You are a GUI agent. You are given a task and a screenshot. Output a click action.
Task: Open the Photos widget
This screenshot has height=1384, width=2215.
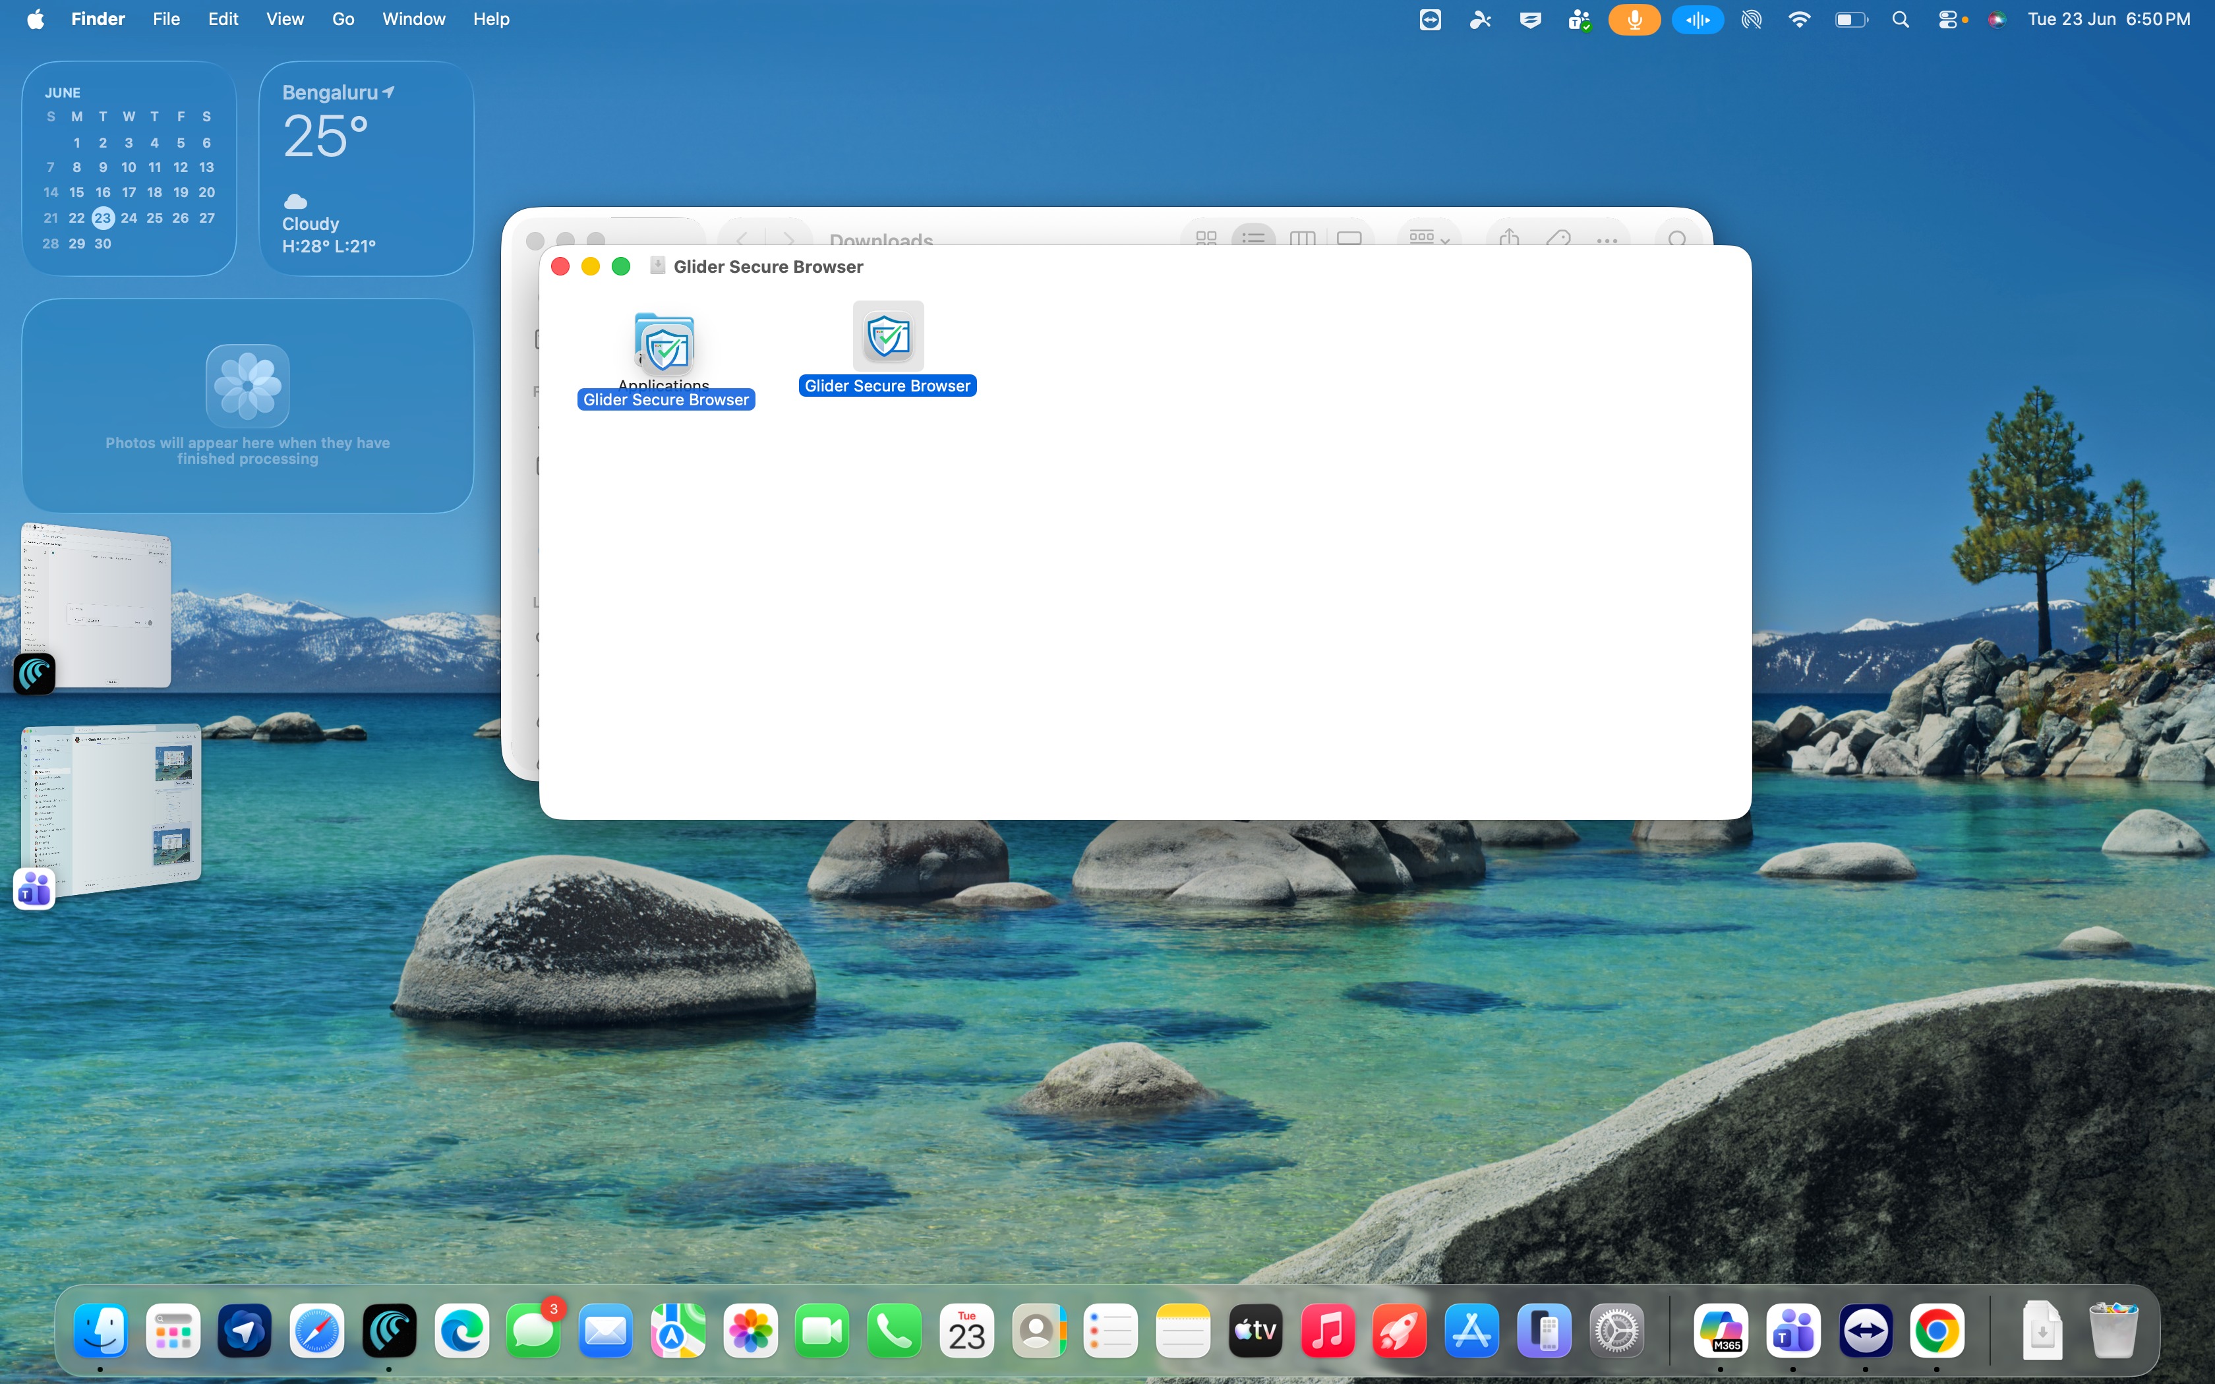pyautogui.click(x=248, y=405)
